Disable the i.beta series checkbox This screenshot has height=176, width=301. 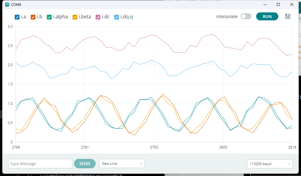click(75, 17)
